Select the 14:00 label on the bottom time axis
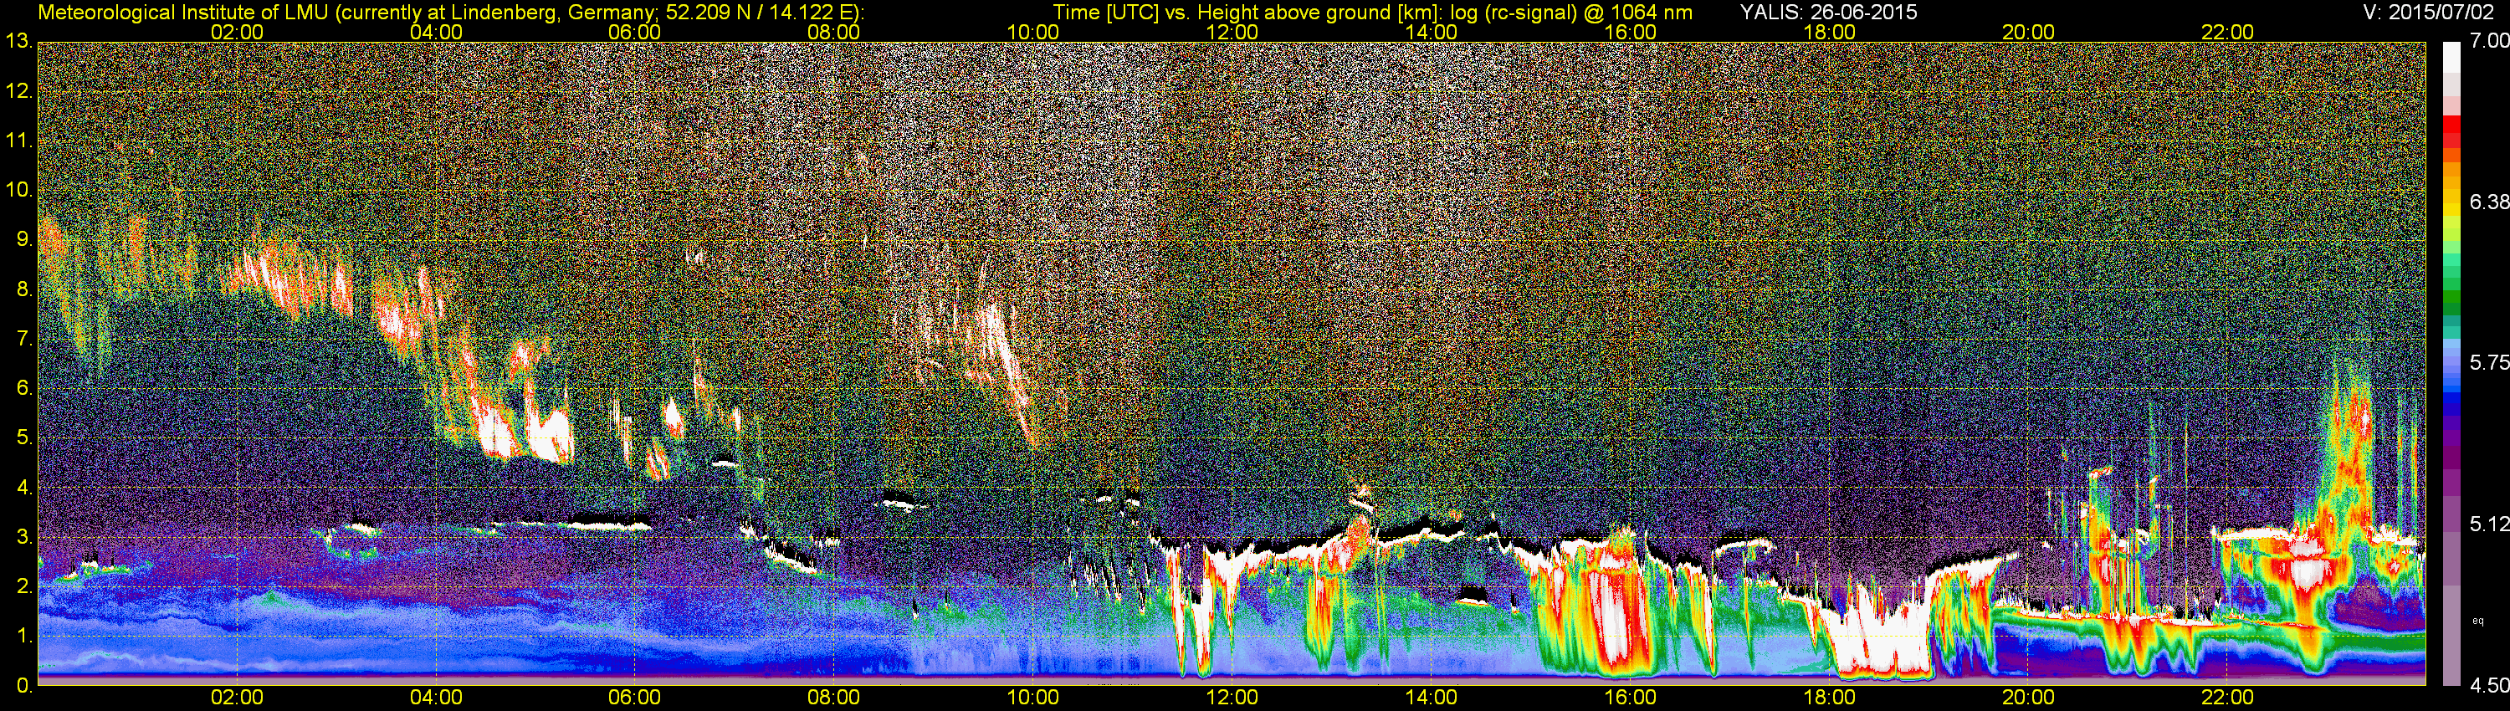The width and height of the screenshot is (2510, 711). coord(1432,698)
